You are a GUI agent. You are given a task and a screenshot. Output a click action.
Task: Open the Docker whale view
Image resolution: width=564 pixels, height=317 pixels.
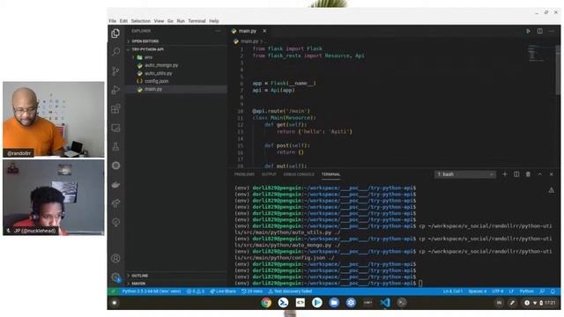[x=115, y=184]
